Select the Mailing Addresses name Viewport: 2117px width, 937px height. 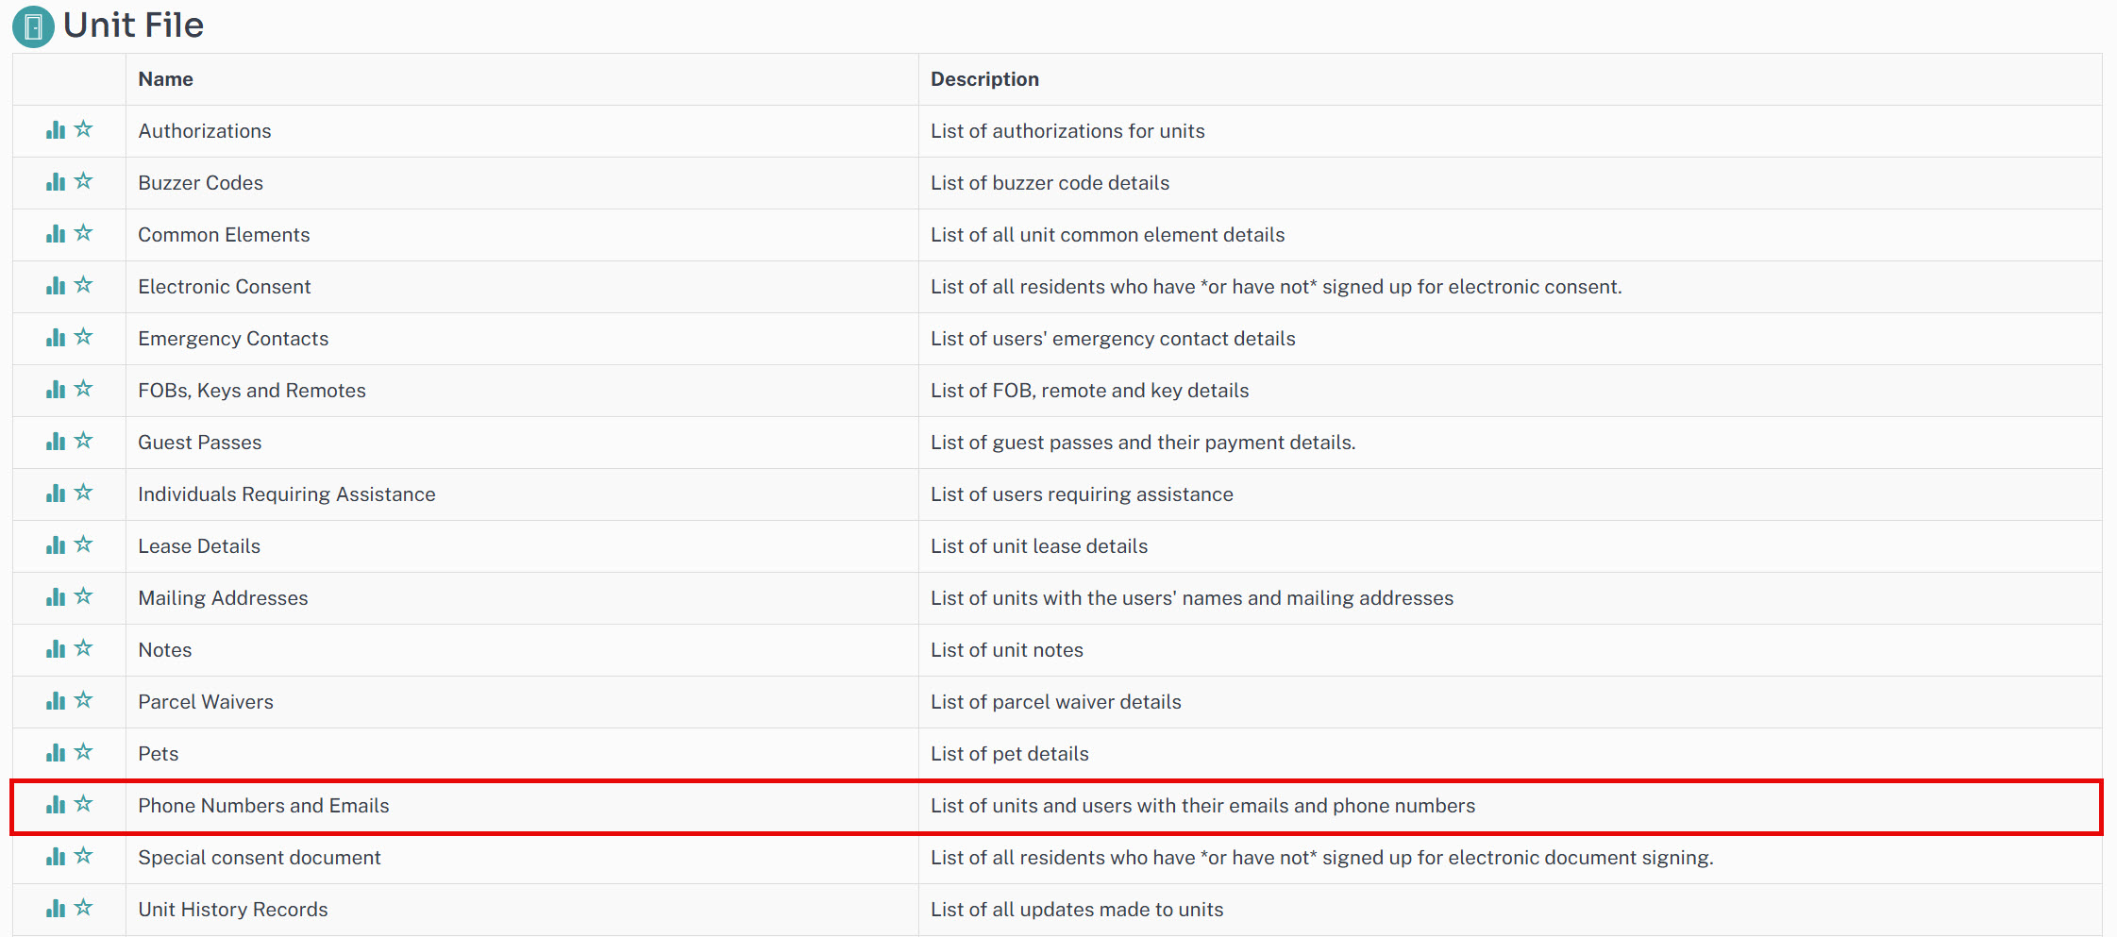(x=223, y=598)
